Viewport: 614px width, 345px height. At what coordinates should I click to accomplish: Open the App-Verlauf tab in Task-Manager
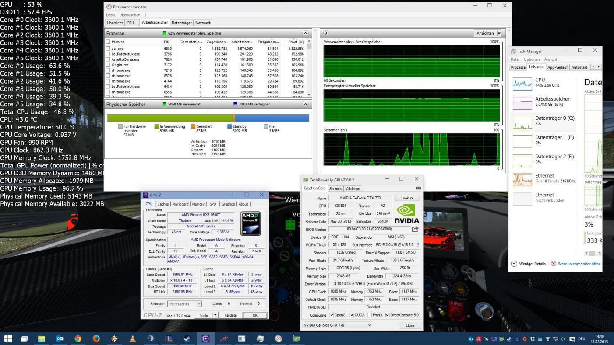557,67
